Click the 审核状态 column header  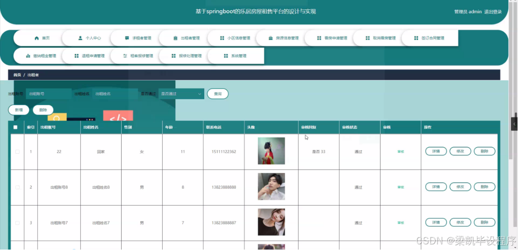click(x=349, y=127)
